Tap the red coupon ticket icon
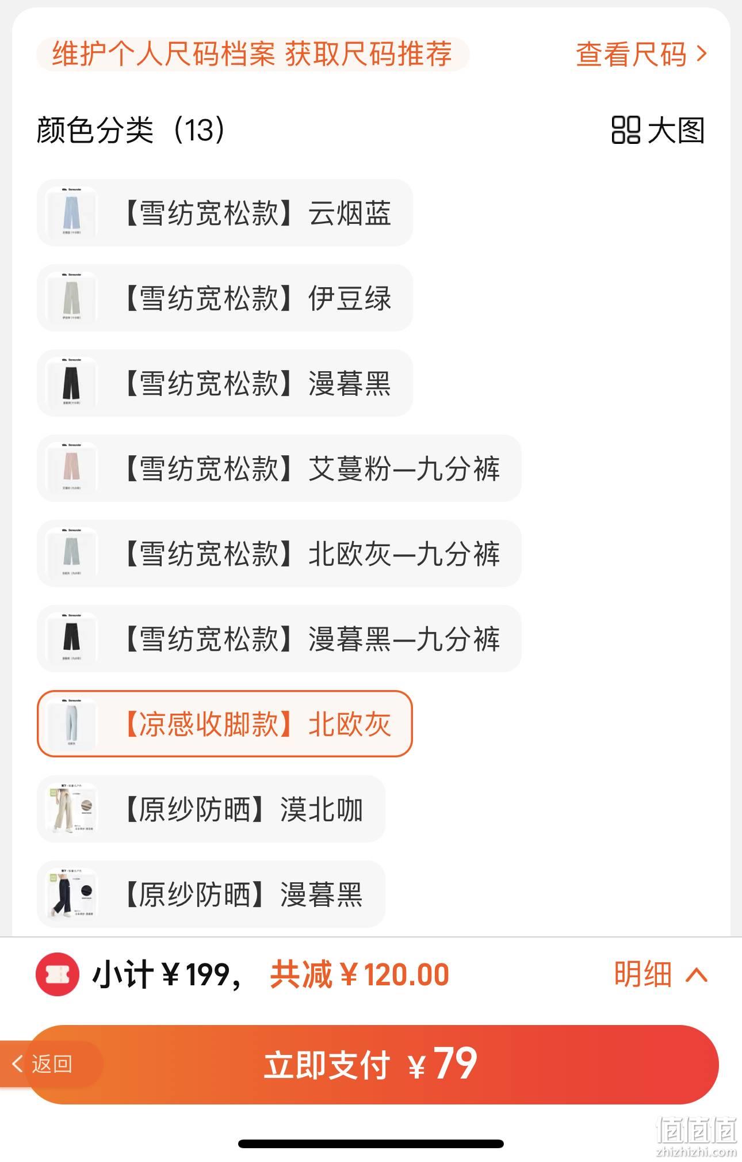The width and height of the screenshot is (742, 1162). click(x=58, y=974)
